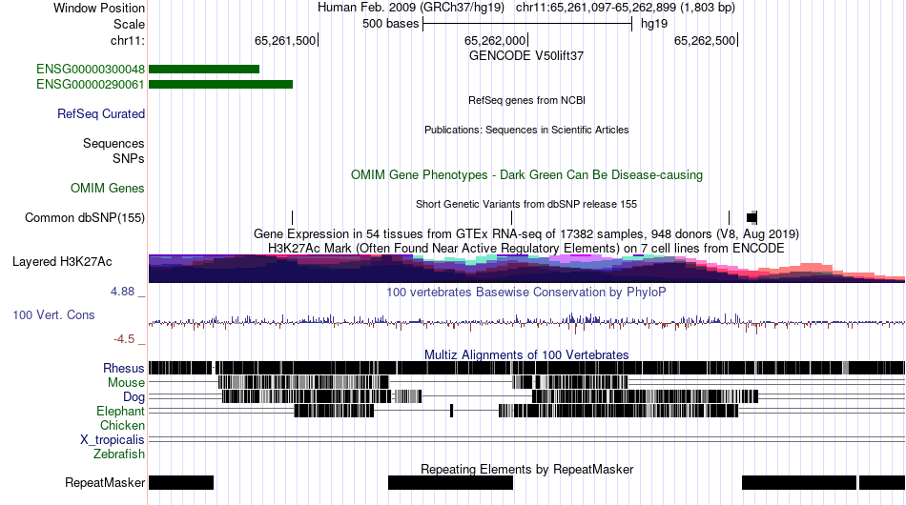Click the hg19 label beside scale bar
The width and height of the screenshot is (906, 505).
tap(654, 24)
